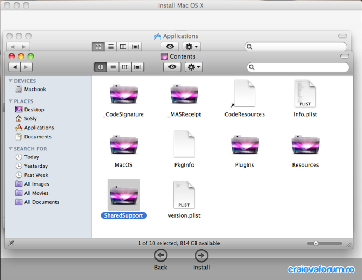Open the _MASReceipt folder

pos(184,94)
